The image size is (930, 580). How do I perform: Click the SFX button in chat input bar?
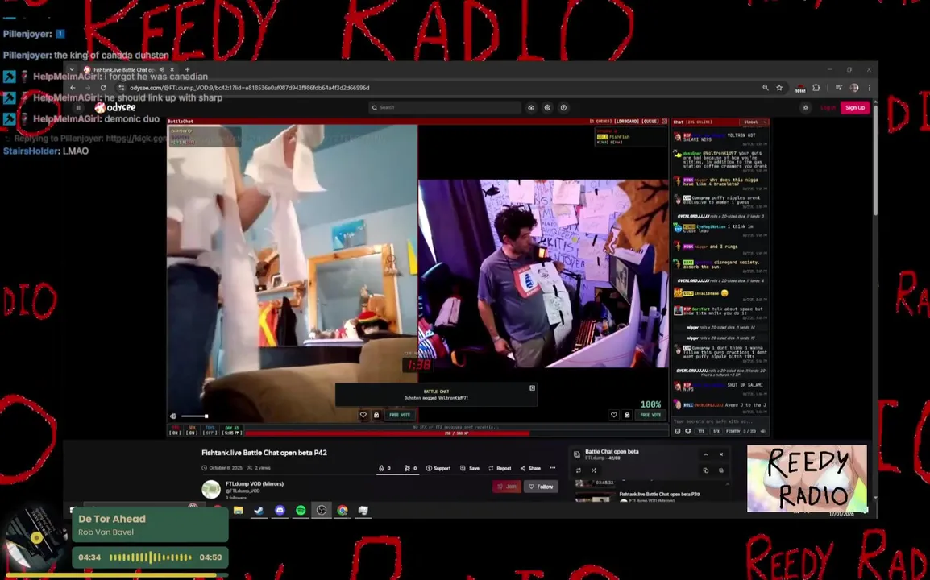(x=716, y=431)
